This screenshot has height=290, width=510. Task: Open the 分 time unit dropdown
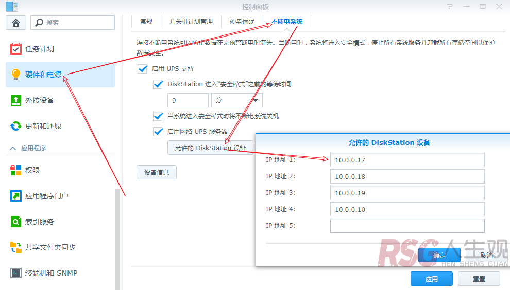[237, 100]
